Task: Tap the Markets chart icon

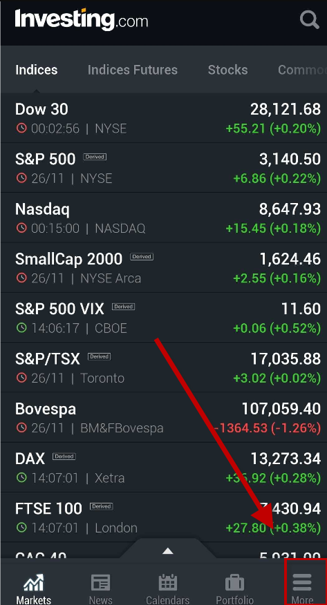Action: click(34, 583)
